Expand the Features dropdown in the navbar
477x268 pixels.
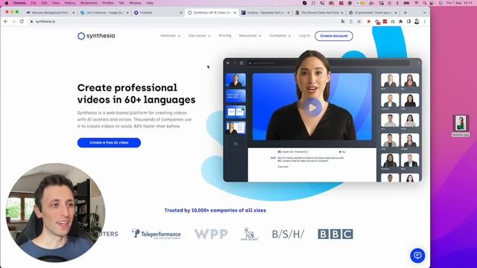tap(171, 36)
